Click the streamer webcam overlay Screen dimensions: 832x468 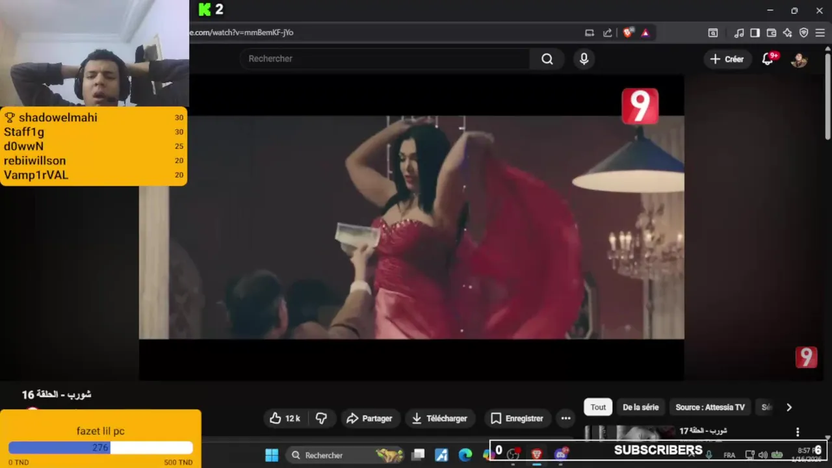pos(94,53)
